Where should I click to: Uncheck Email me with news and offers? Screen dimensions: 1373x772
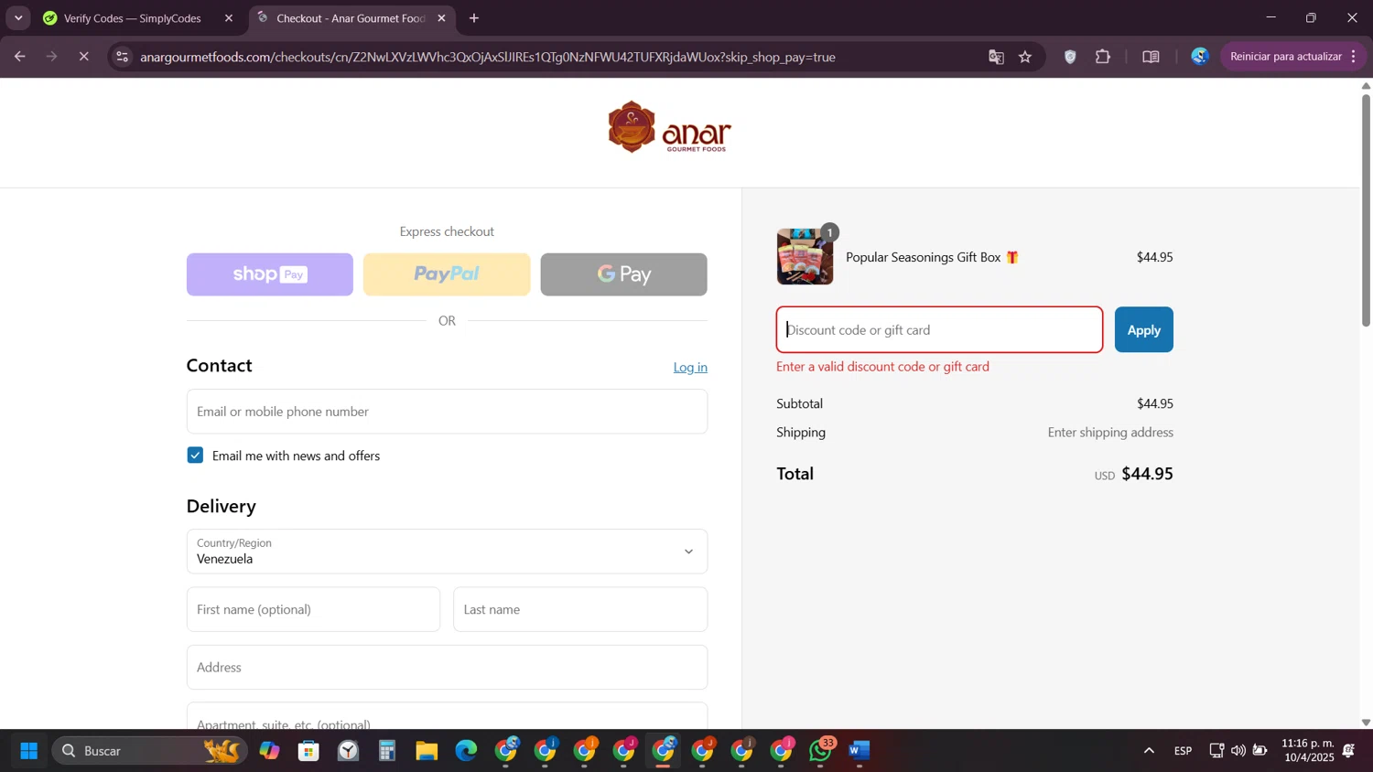click(x=195, y=456)
